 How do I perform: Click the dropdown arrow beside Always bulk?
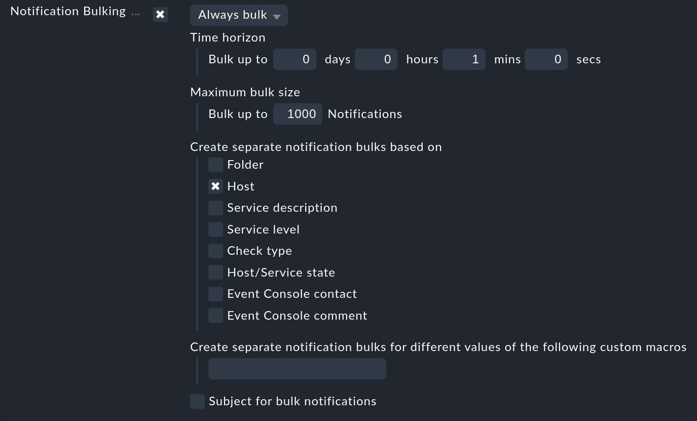pyautogui.click(x=277, y=16)
